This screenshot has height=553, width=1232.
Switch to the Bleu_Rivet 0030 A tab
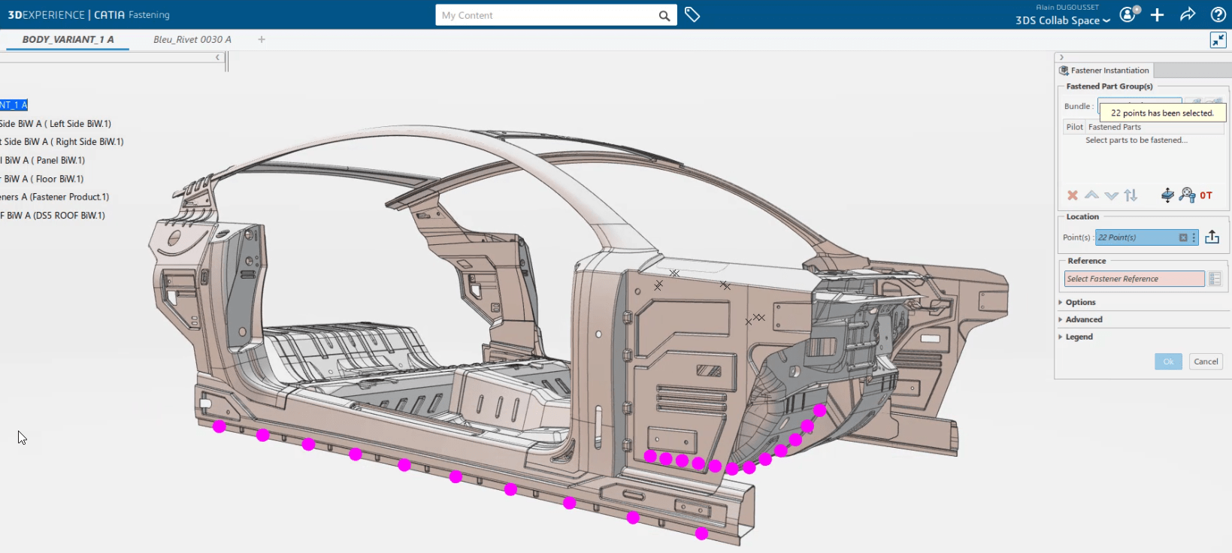[x=192, y=40]
